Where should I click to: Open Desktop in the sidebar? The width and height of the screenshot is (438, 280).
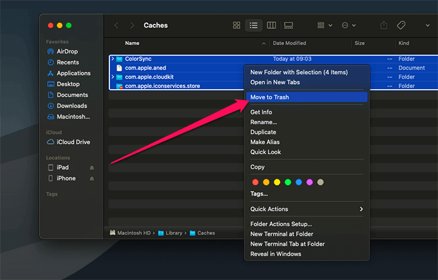click(63, 85)
